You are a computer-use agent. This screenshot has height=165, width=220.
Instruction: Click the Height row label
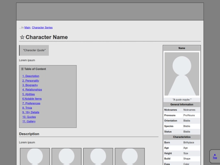tap(168, 153)
